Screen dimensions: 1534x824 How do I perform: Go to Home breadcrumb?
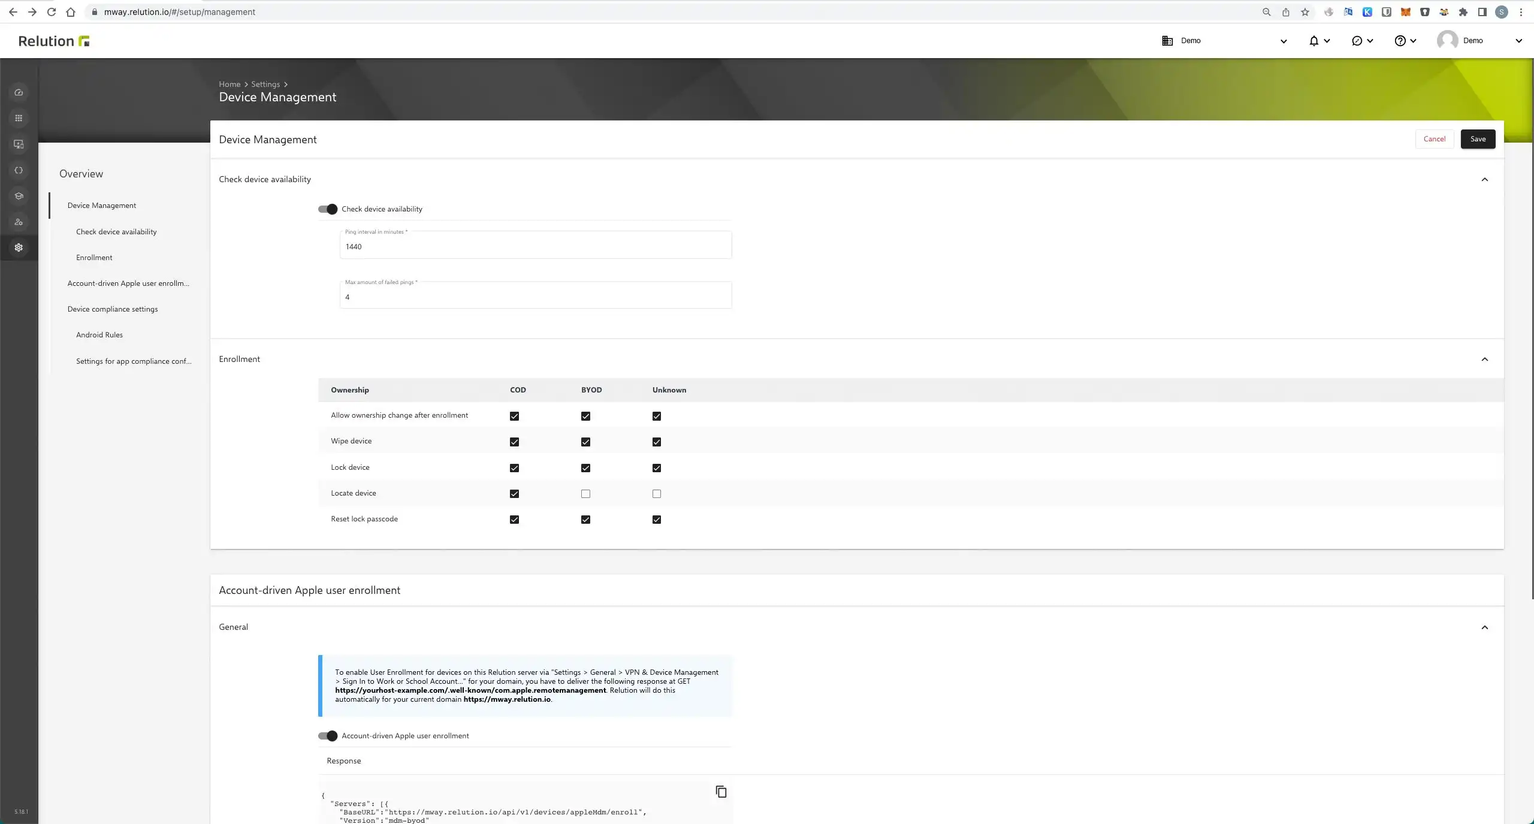tap(230, 84)
